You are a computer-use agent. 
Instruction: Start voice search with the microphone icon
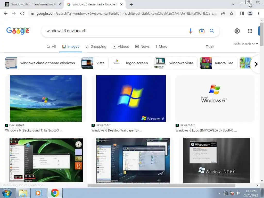[191, 31]
